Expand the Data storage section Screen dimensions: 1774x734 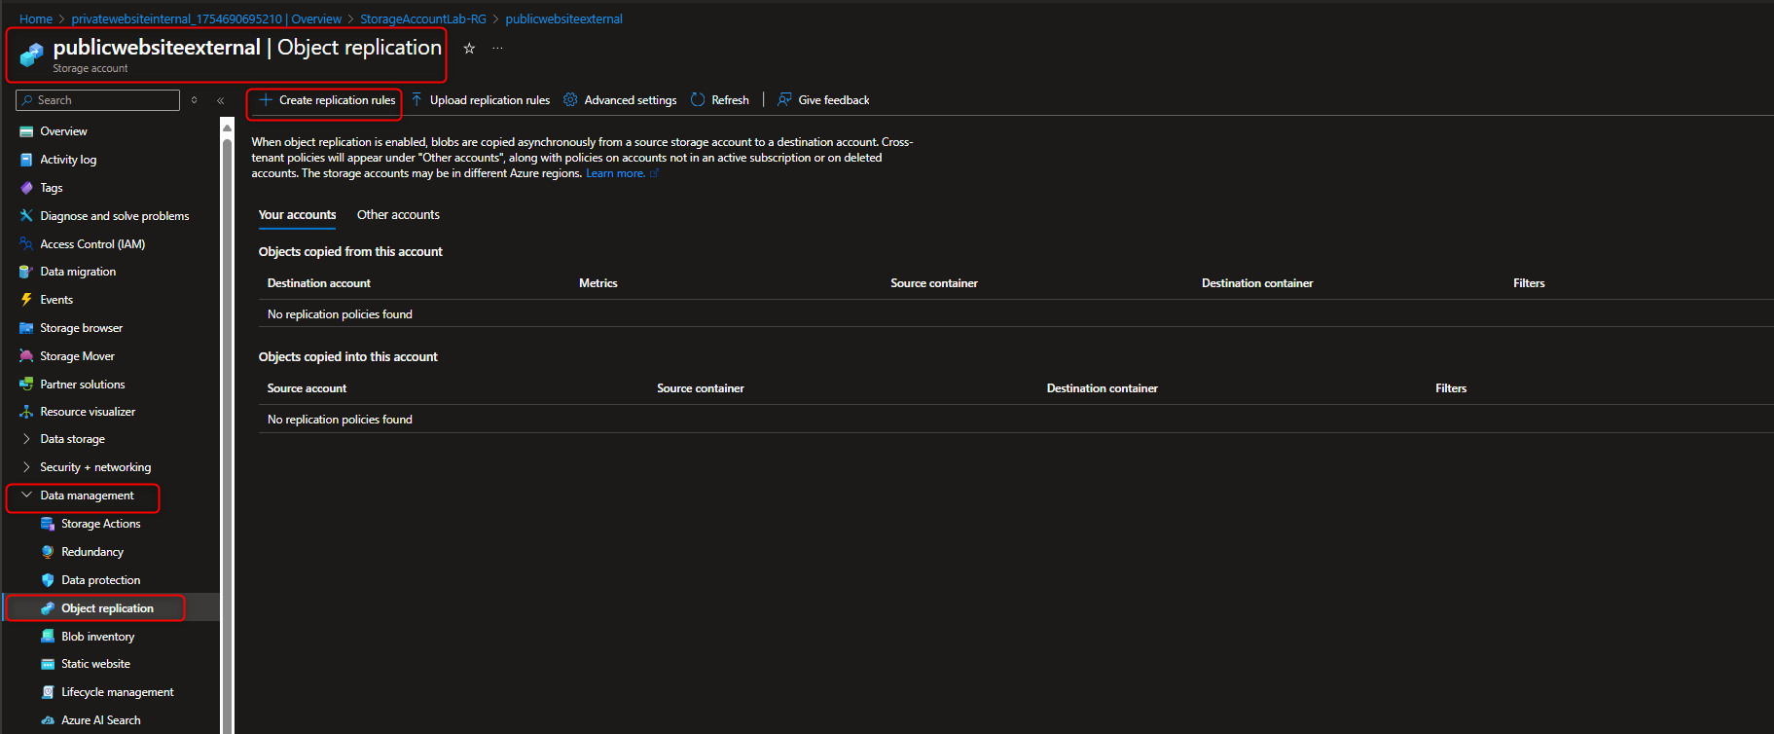click(26, 439)
